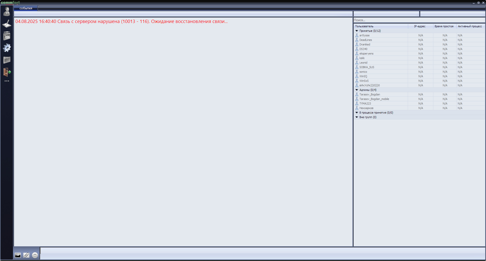Select user DeadLines in the list
Image resolution: width=486 pixels, height=261 pixels.
[x=419, y=40]
